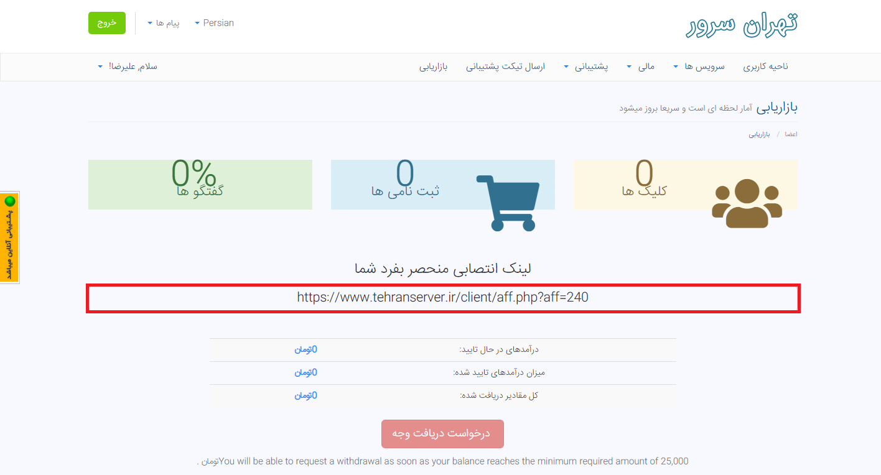Follow the اعضا breadcrumb link
The height and width of the screenshot is (475, 881).
coord(791,134)
